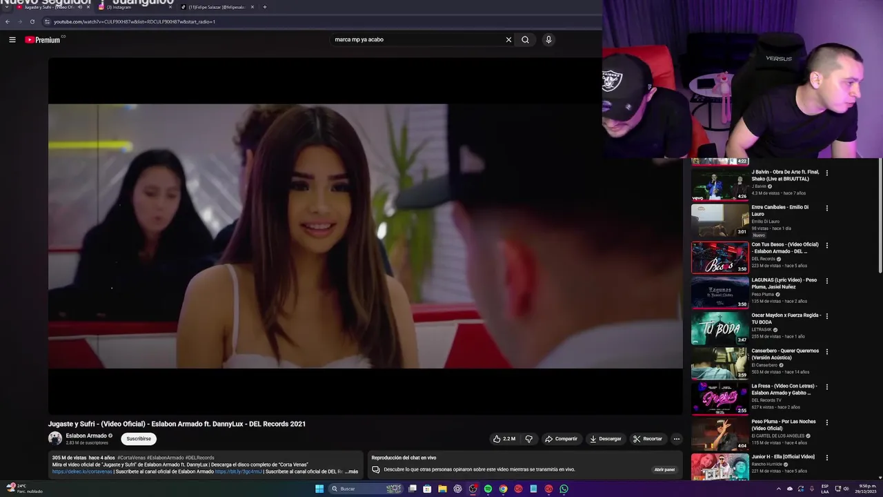Open live chat replay with Abrir panel
Viewport: 883px width, 497px height.
click(664, 469)
